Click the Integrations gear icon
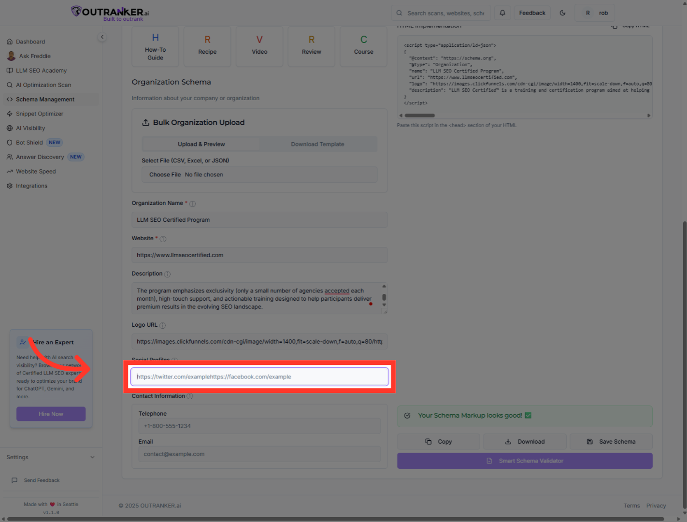The image size is (687, 522). (10, 186)
